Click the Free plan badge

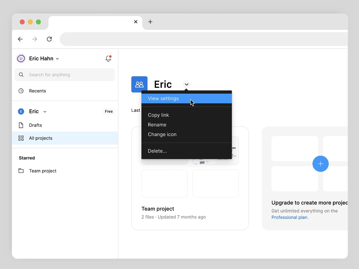tap(109, 112)
